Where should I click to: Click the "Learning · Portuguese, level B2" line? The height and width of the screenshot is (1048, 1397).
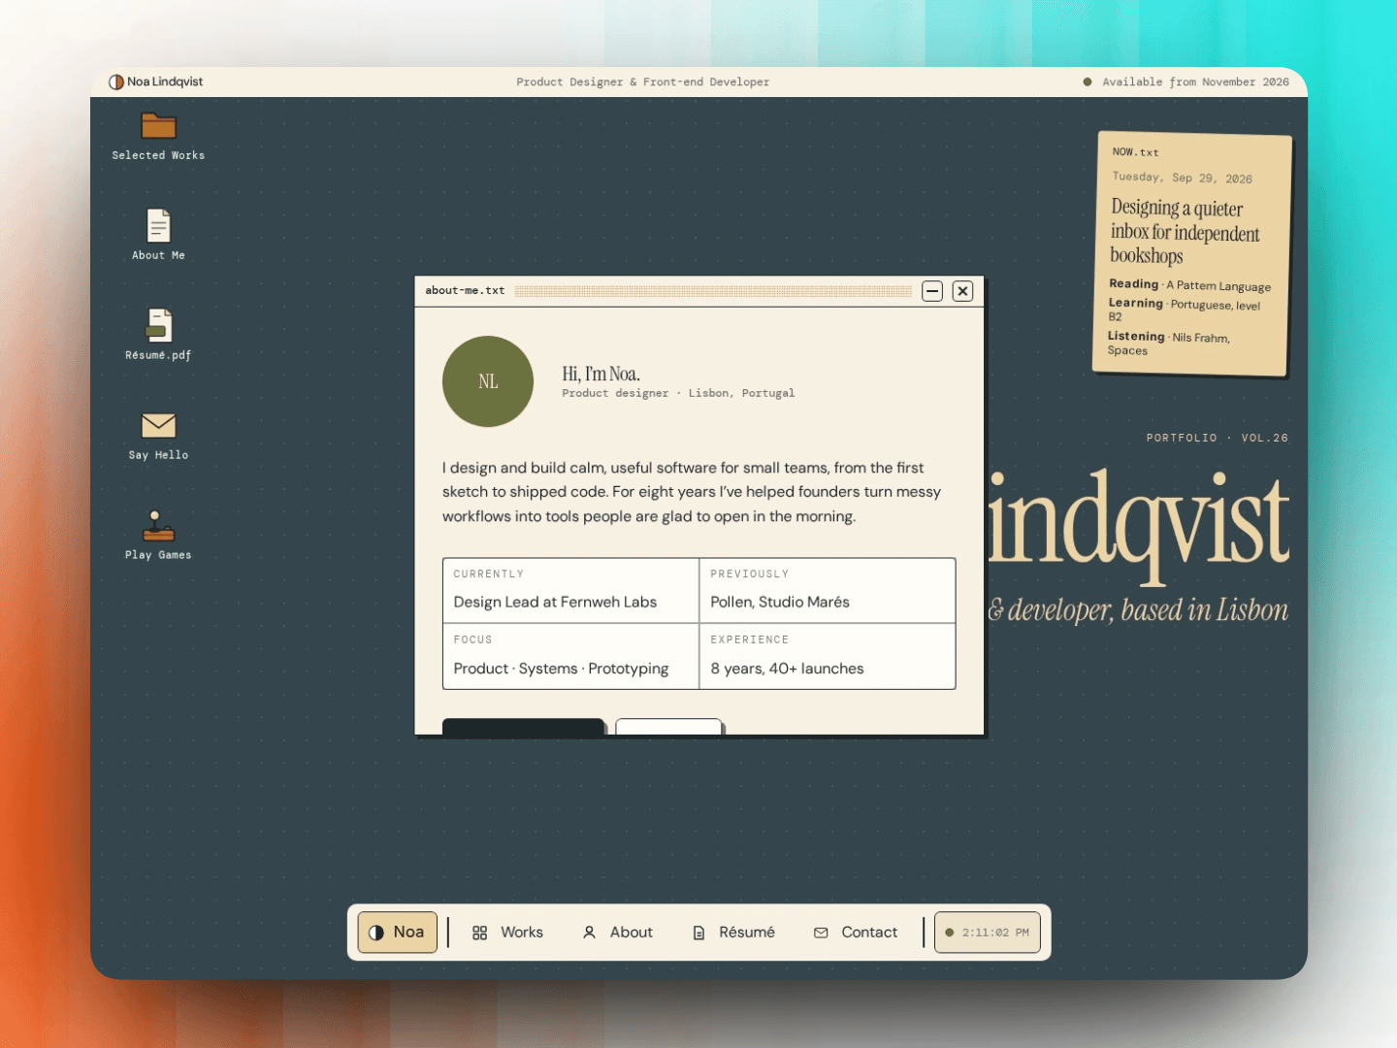click(x=1185, y=310)
